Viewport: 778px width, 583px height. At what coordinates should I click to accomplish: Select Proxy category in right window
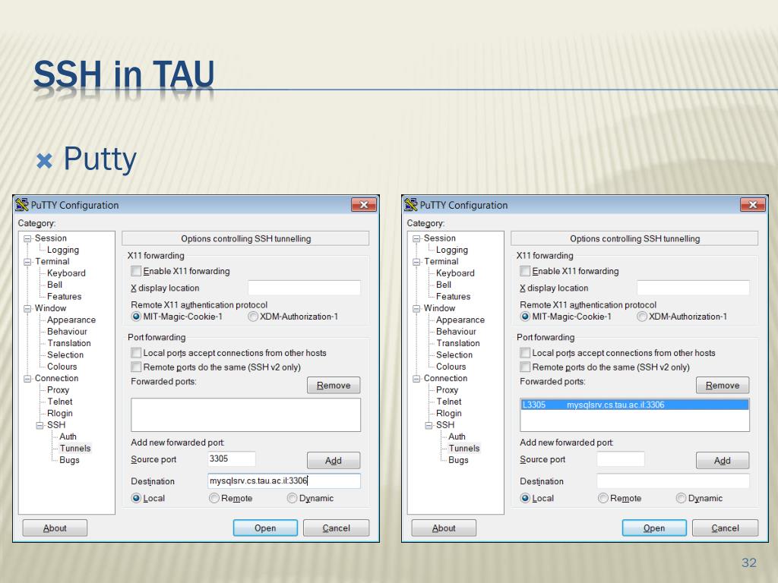(x=447, y=389)
